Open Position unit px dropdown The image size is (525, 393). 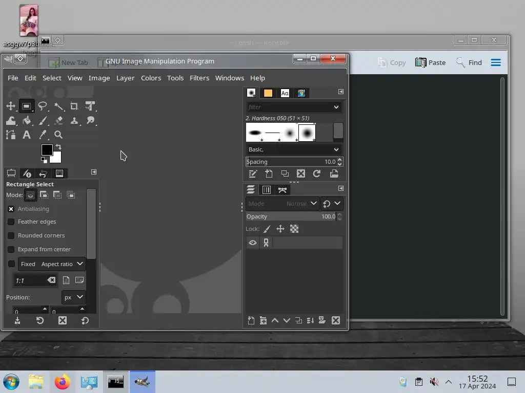coord(73,297)
